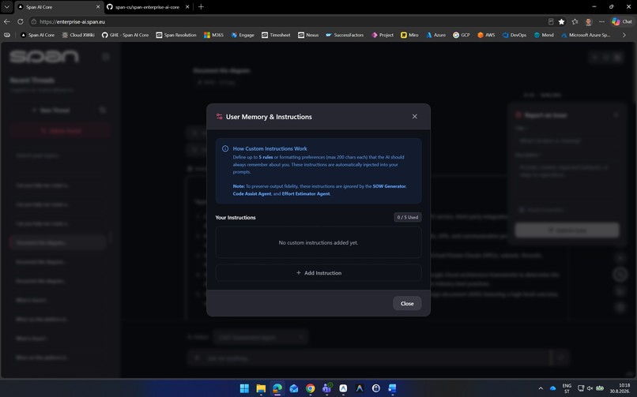Open the Timesheet bookmark
Image resolution: width=637 pixels, height=397 pixels.
276,35
